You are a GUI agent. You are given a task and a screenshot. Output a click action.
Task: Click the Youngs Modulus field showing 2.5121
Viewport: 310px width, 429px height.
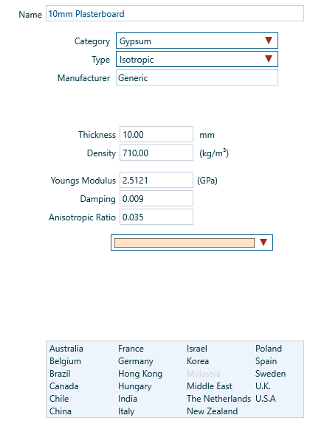click(156, 180)
